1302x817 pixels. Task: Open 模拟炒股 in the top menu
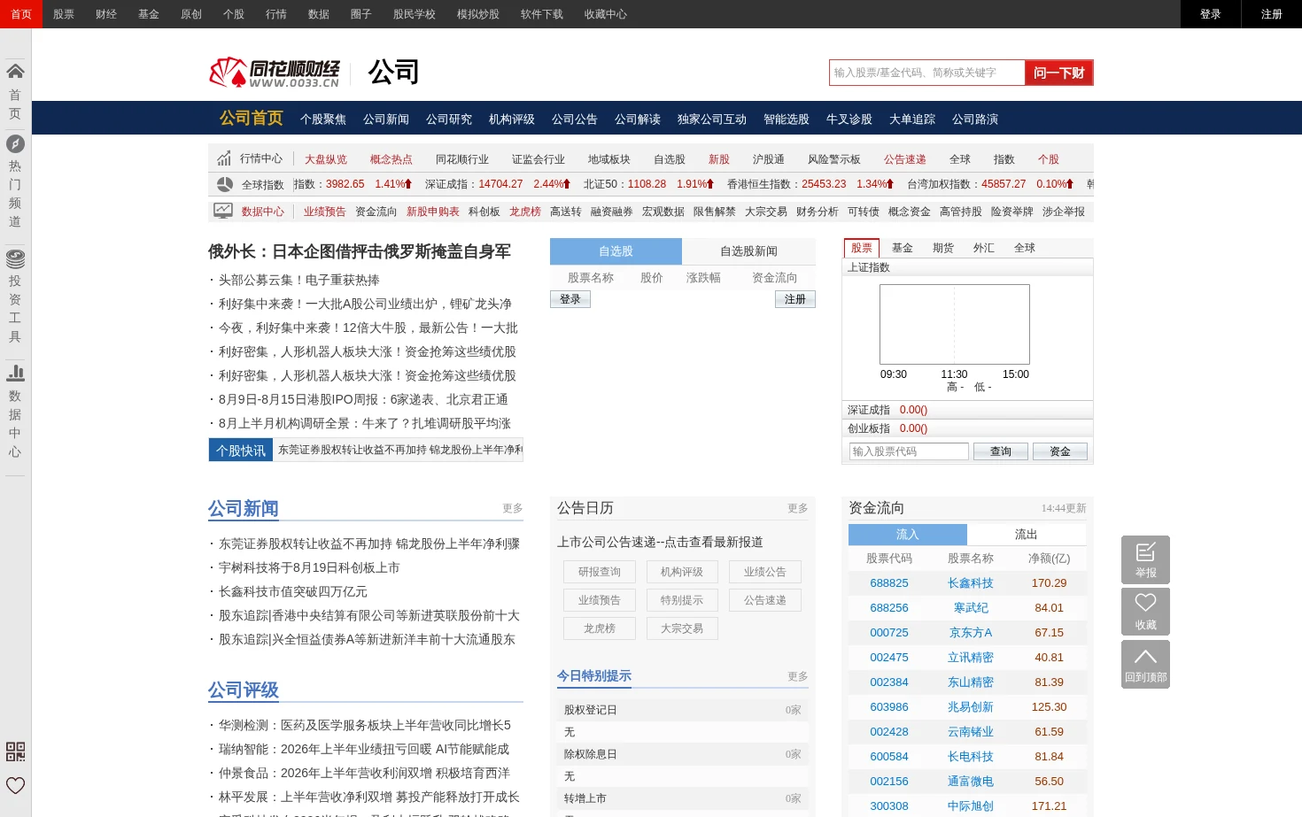[478, 14]
